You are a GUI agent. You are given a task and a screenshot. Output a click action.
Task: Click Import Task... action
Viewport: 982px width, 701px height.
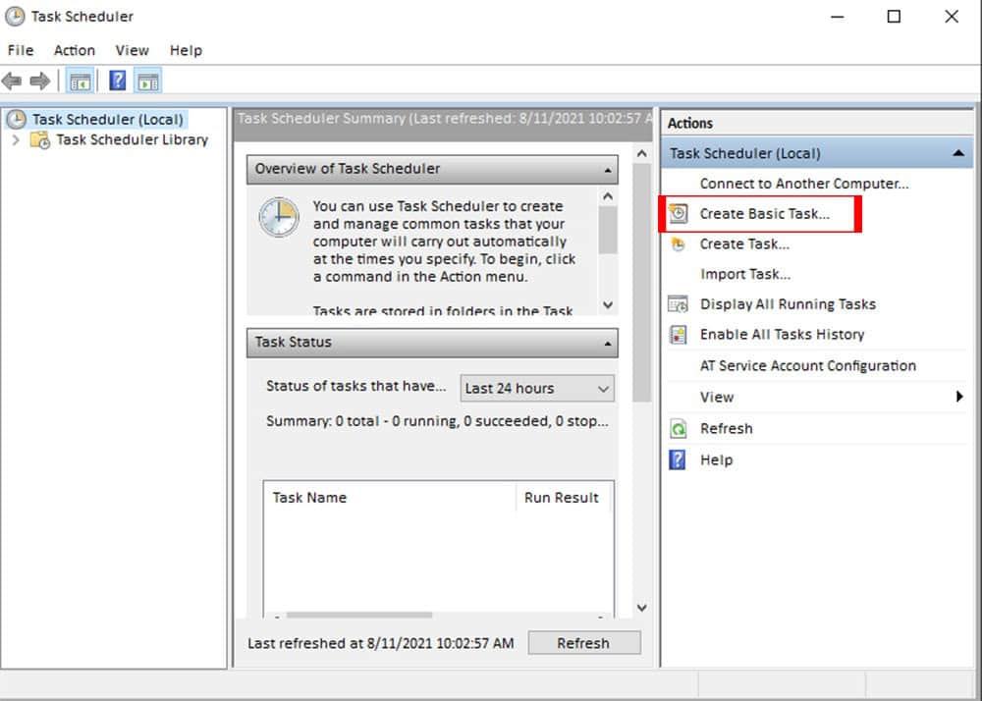[x=745, y=274]
